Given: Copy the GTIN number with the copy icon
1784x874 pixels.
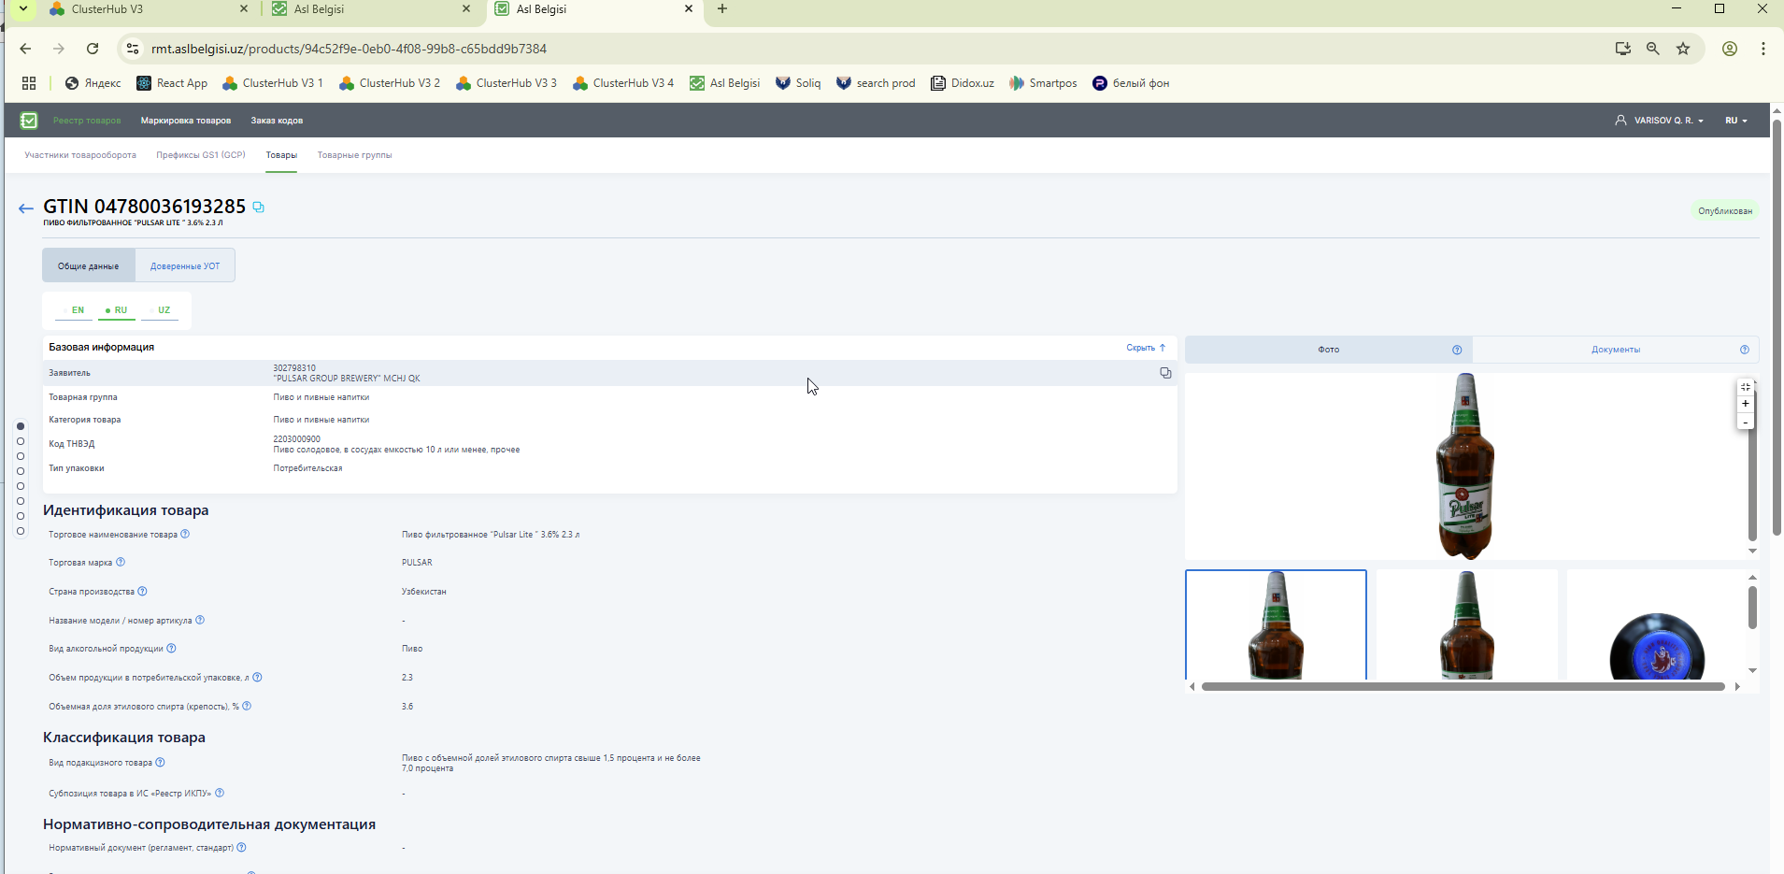Looking at the screenshot, I should 259,208.
